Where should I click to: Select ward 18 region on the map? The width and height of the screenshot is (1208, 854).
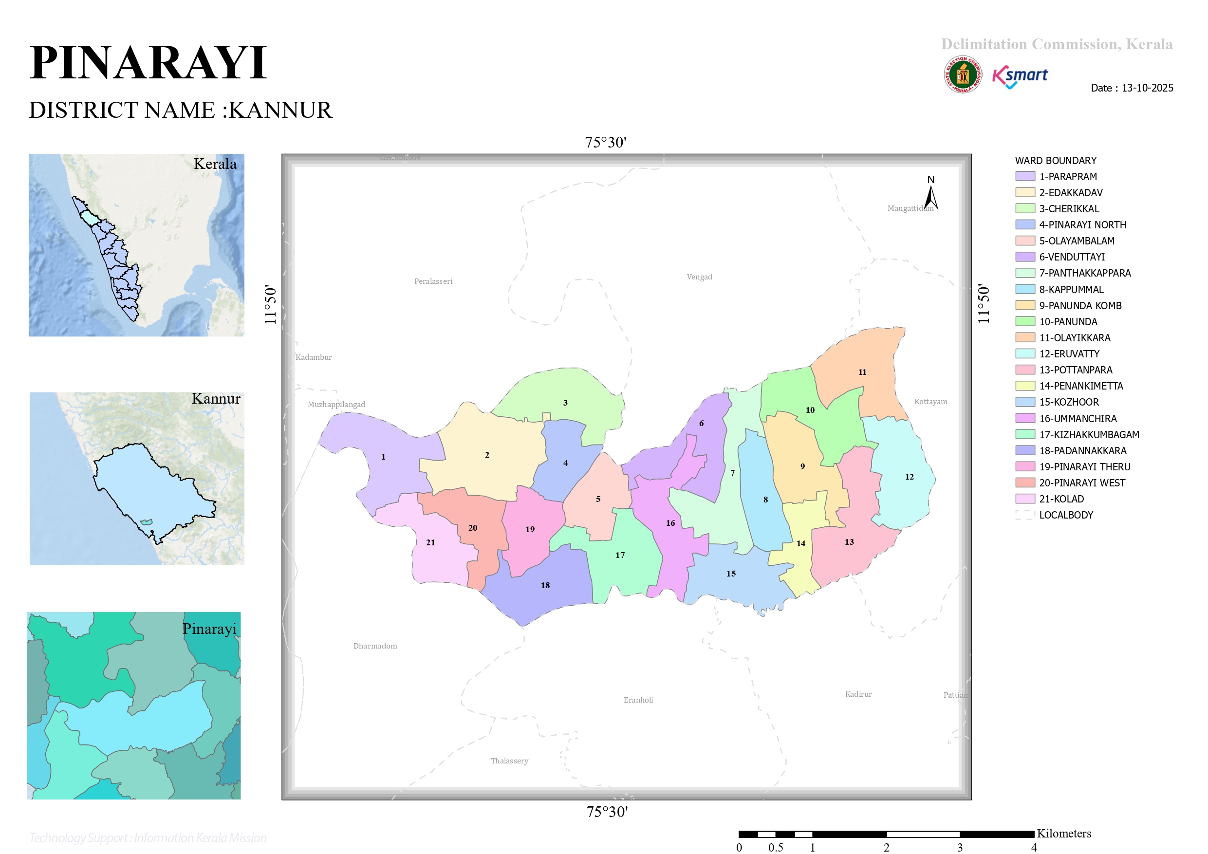545,585
